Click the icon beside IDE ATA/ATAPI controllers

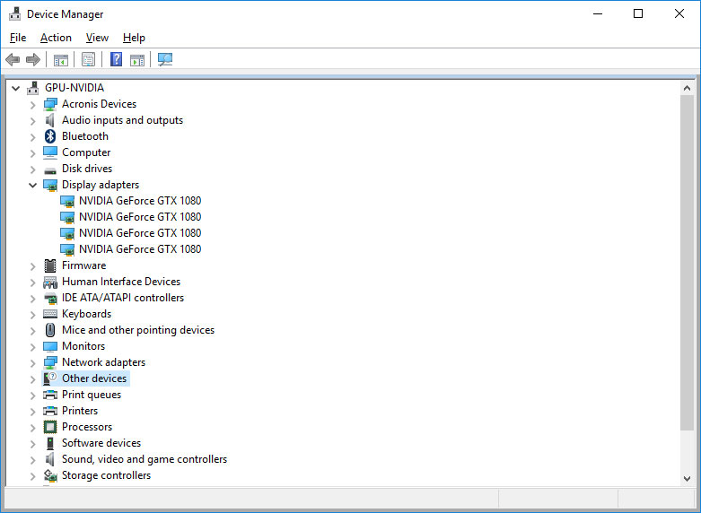(50, 298)
